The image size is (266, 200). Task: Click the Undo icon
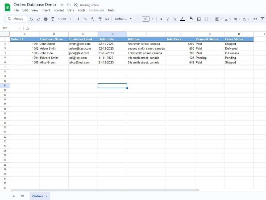click(x=31, y=19)
